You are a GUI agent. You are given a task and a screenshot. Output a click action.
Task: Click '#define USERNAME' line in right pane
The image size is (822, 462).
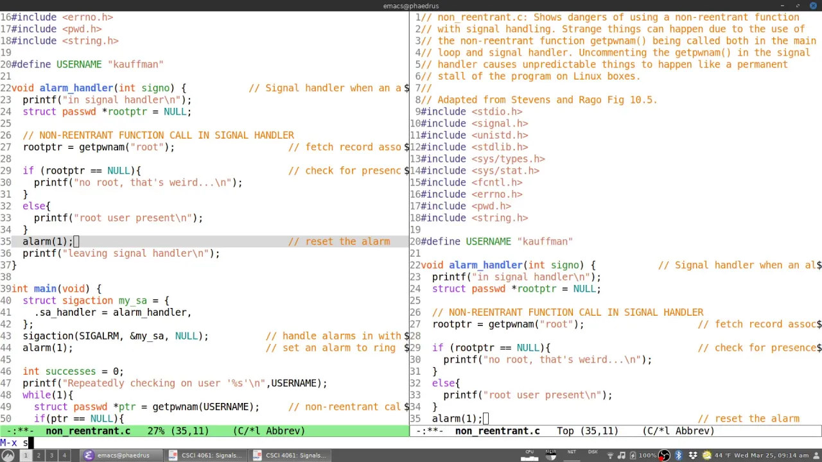(x=496, y=241)
